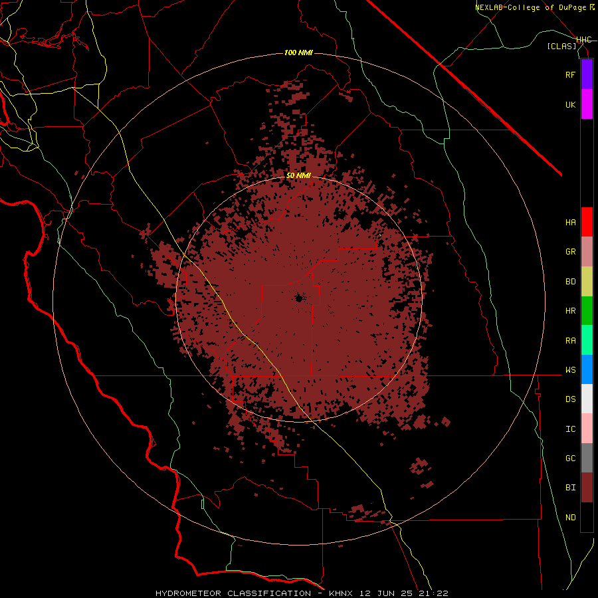598x598 pixels.
Task: Click the GC gray legend swatch
Action: pyautogui.click(x=587, y=458)
